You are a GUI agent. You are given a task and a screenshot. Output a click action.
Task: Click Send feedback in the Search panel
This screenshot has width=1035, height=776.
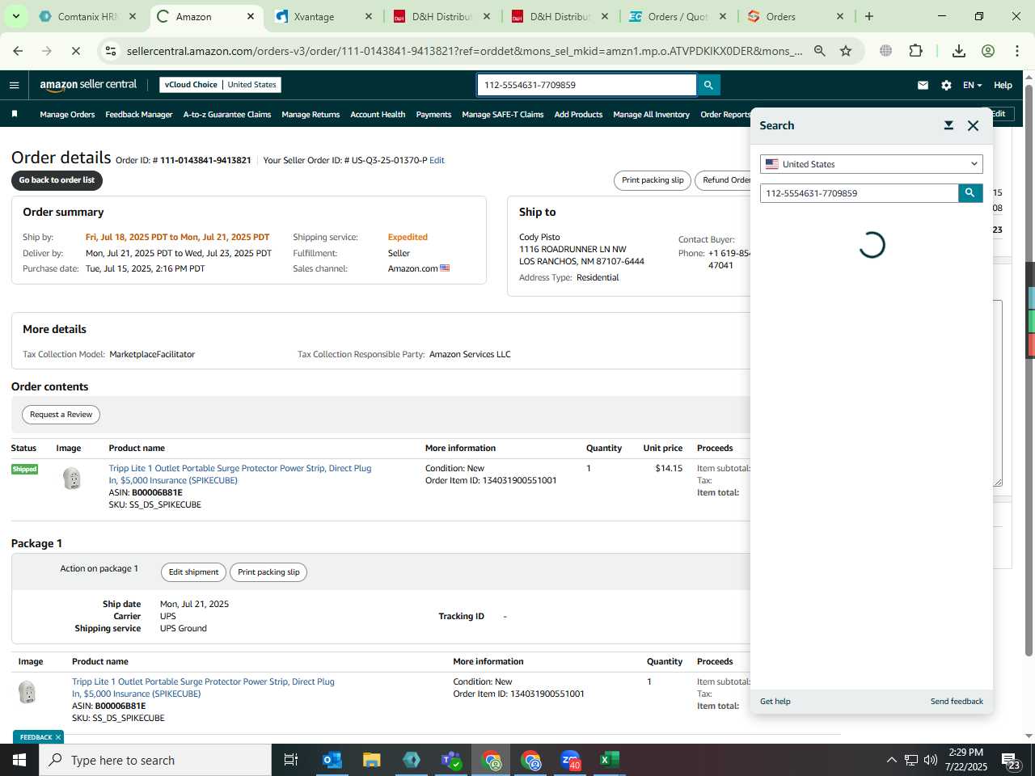tap(957, 702)
